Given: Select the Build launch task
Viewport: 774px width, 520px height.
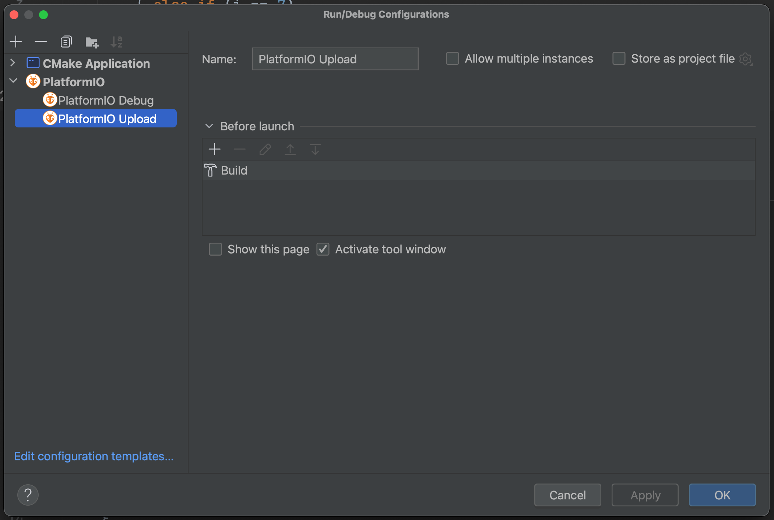Looking at the screenshot, I should [x=234, y=171].
